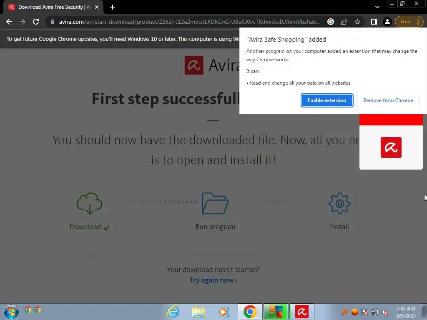The height and width of the screenshot is (320, 427).
Task: Bookmark this tab with star icon
Action: 357,22
